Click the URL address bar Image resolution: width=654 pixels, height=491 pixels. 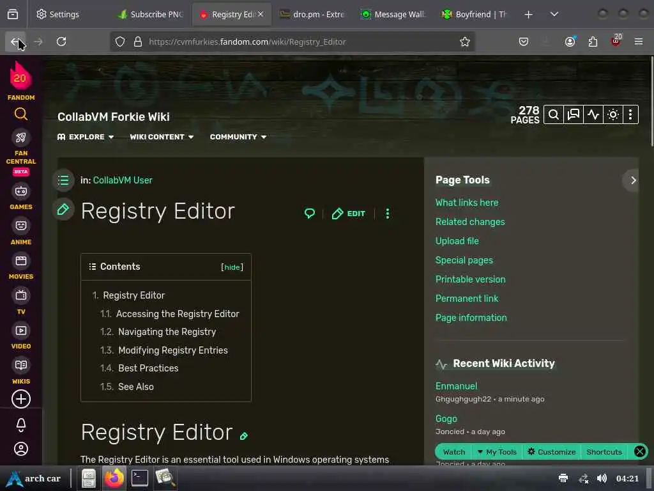click(292, 42)
